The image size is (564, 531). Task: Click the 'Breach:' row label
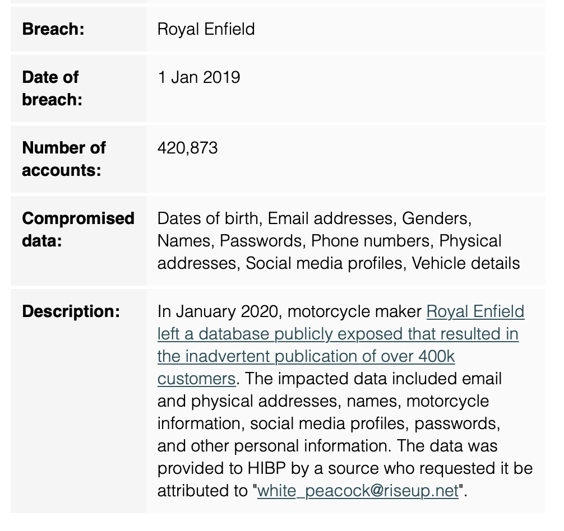tap(53, 29)
